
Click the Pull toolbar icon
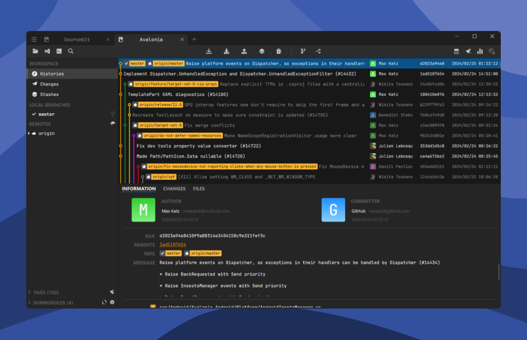pos(227,51)
